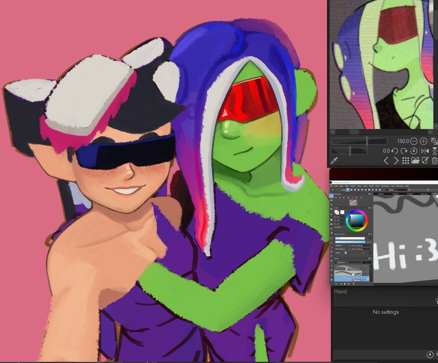This screenshot has width=438, height=363.
Task: Float the FireAlpaca Brush Control panel
Action: 369,234
